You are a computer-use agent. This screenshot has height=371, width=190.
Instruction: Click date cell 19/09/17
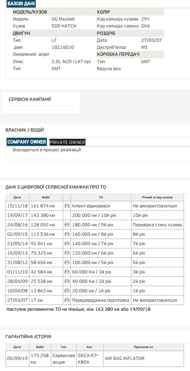(17, 216)
